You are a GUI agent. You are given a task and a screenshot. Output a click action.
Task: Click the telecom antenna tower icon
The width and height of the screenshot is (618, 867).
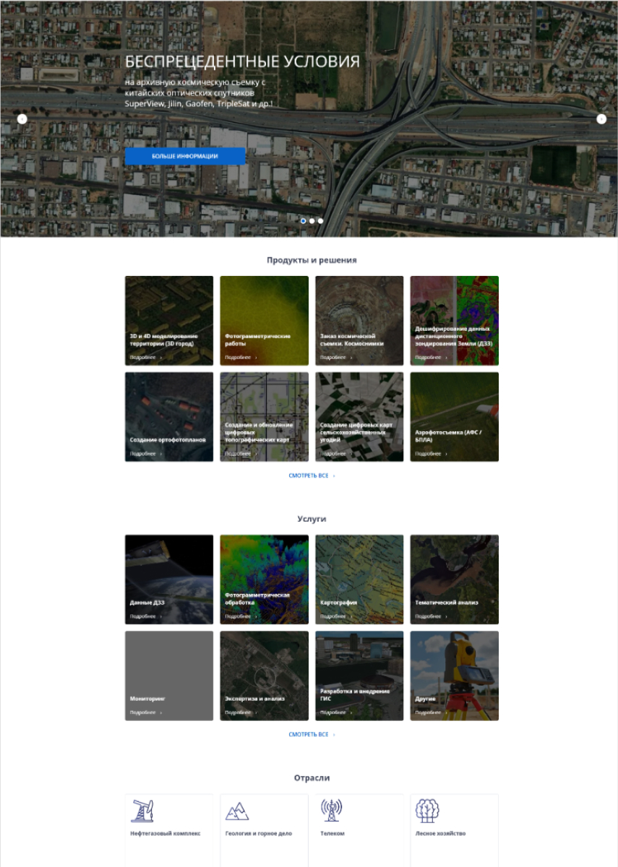click(x=332, y=811)
